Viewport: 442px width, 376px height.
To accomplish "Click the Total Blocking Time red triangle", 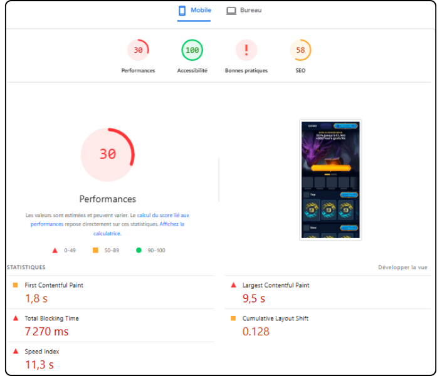I will (x=16, y=318).
